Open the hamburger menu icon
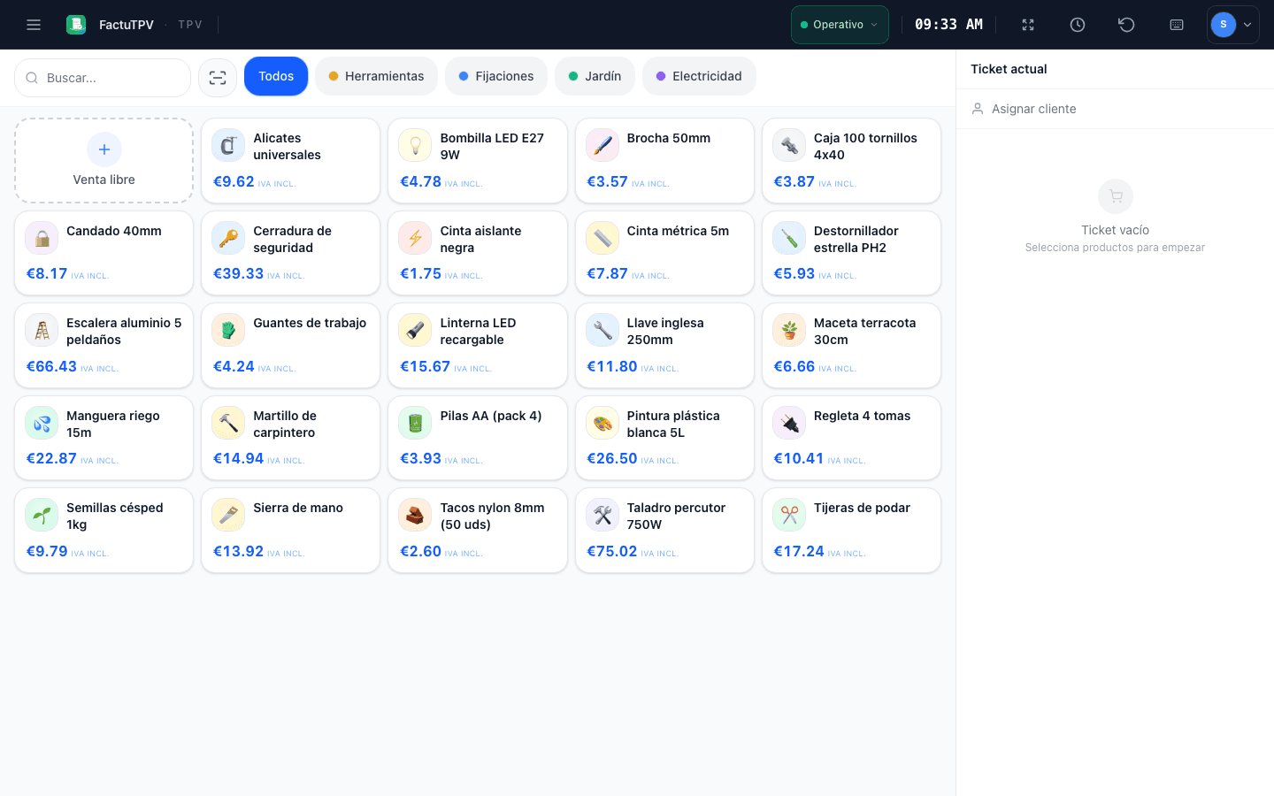 [x=34, y=25]
